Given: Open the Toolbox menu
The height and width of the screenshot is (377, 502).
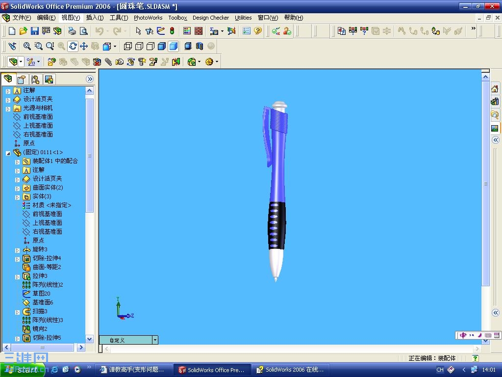Looking at the screenshot, I should click(x=177, y=18).
